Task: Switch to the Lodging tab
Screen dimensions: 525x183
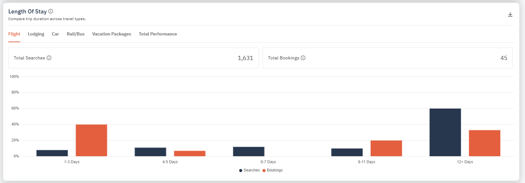Action: coord(36,34)
